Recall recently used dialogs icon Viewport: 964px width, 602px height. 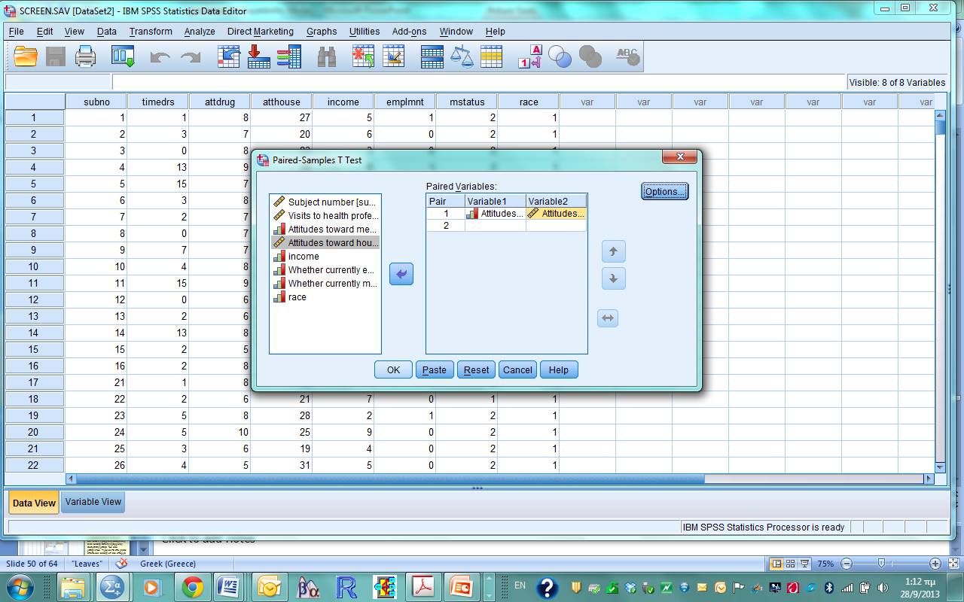coord(123,56)
